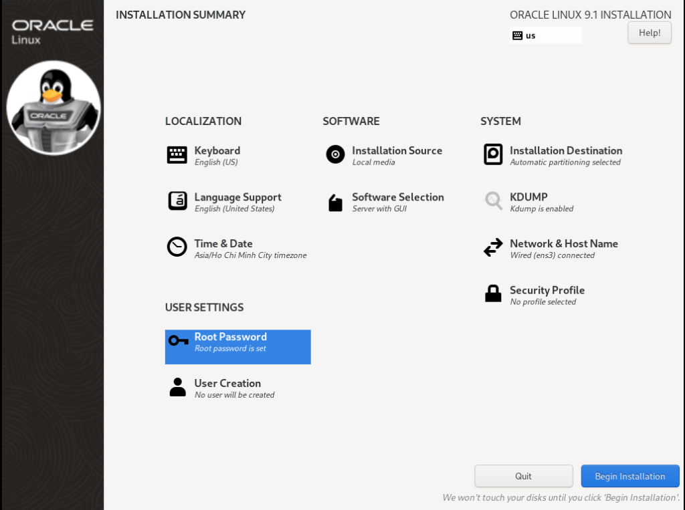The width and height of the screenshot is (685, 510).
Task: Click the Security Profile lock icon
Action: coord(493,294)
